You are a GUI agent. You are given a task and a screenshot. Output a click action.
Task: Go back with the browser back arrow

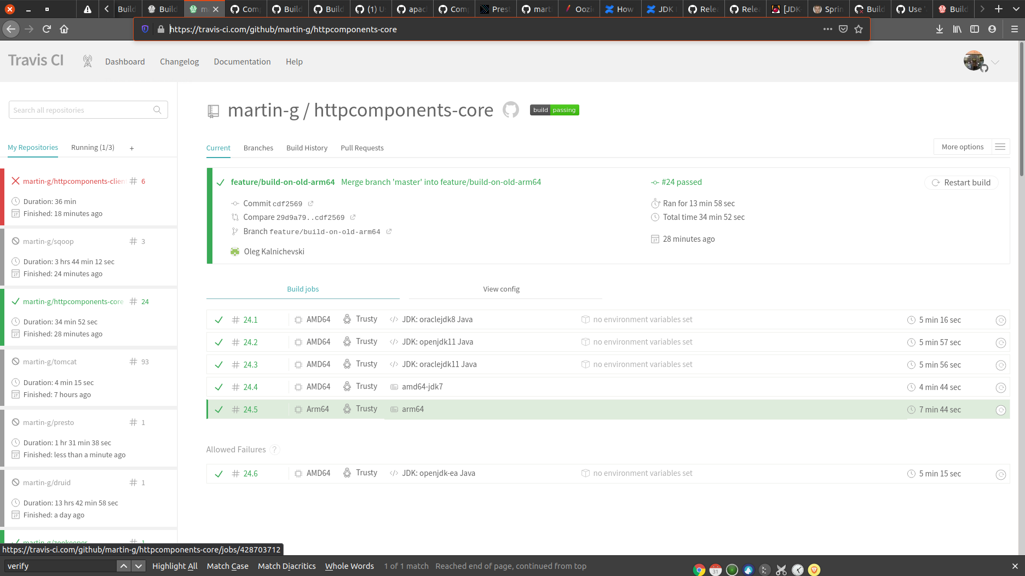point(11,29)
